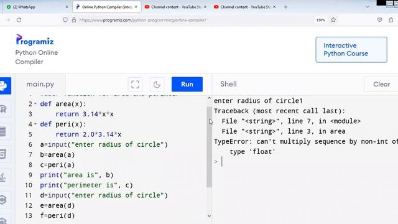Click the Programiz logo

(35, 40)
